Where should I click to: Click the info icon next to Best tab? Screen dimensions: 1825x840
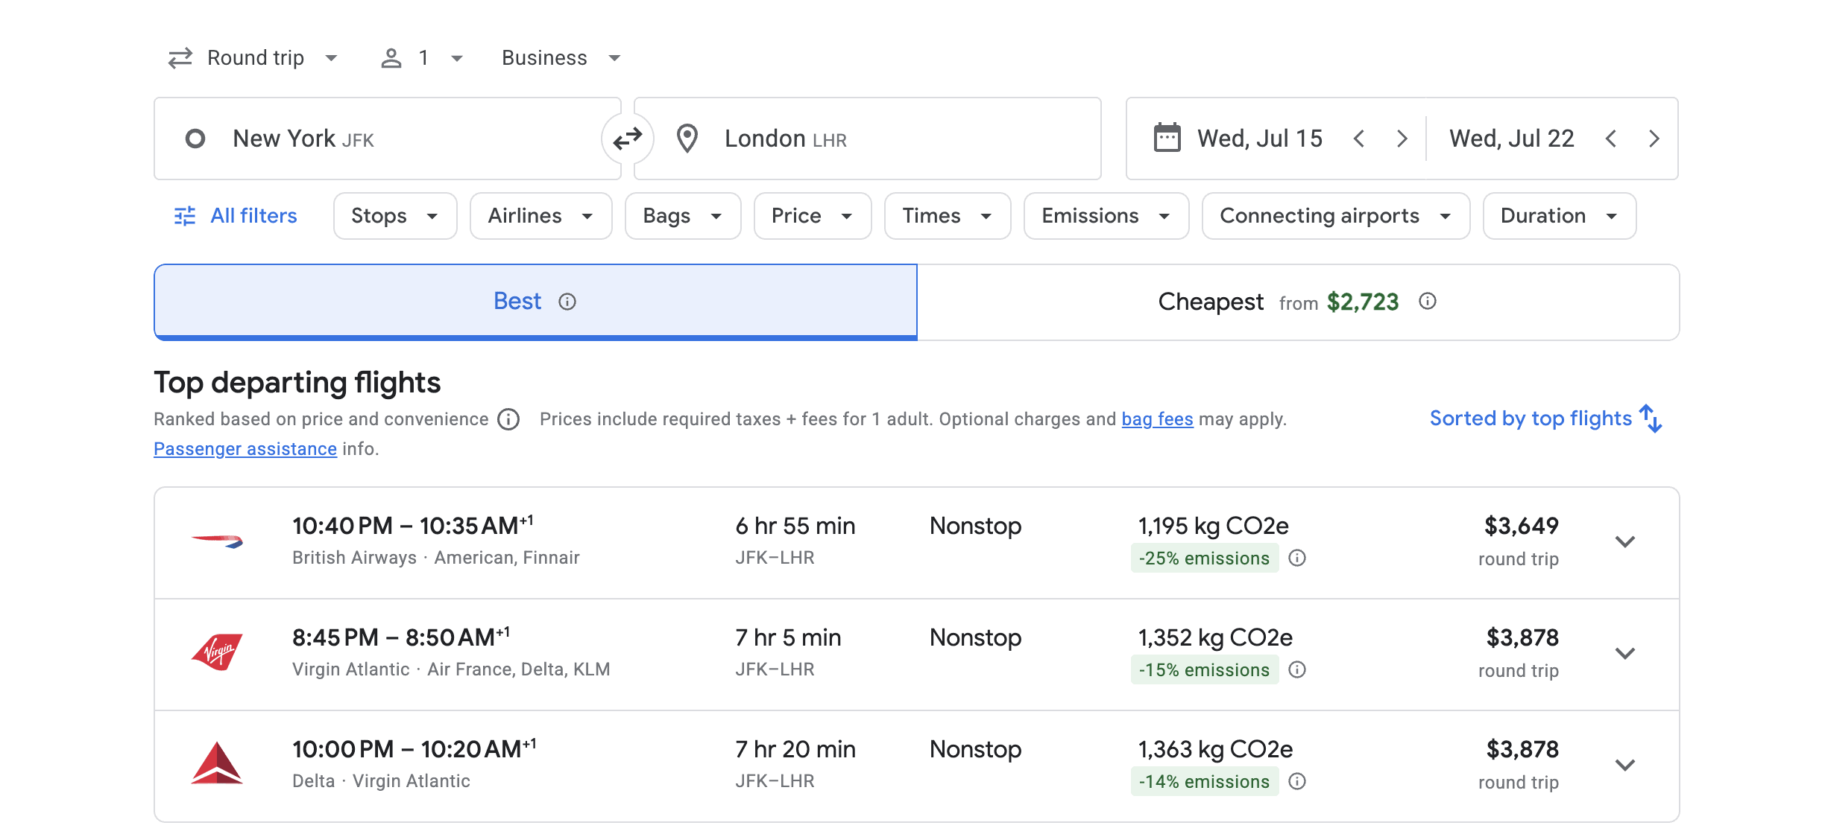coord(567,302)
